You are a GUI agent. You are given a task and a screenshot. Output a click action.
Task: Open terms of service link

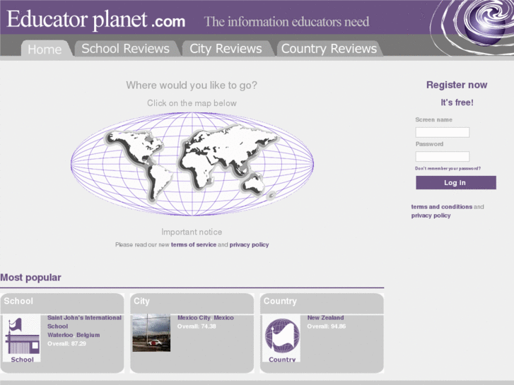[194, 244]
